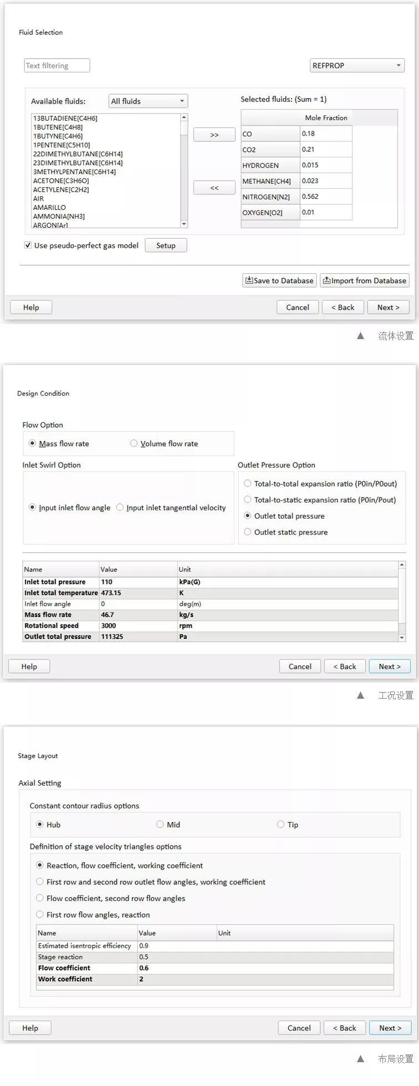419x1086 pixels.
Task: Edit the CO2 mole fraction value cell
Action: click(x=325, y=149)
